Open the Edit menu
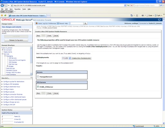The image size is (165, 128). 6,9
